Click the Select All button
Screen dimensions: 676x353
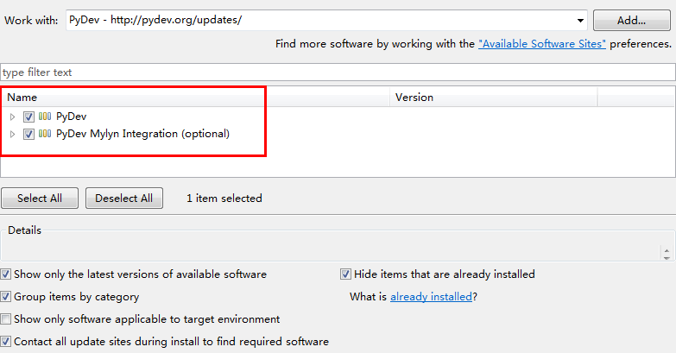(x=40, y=198)
